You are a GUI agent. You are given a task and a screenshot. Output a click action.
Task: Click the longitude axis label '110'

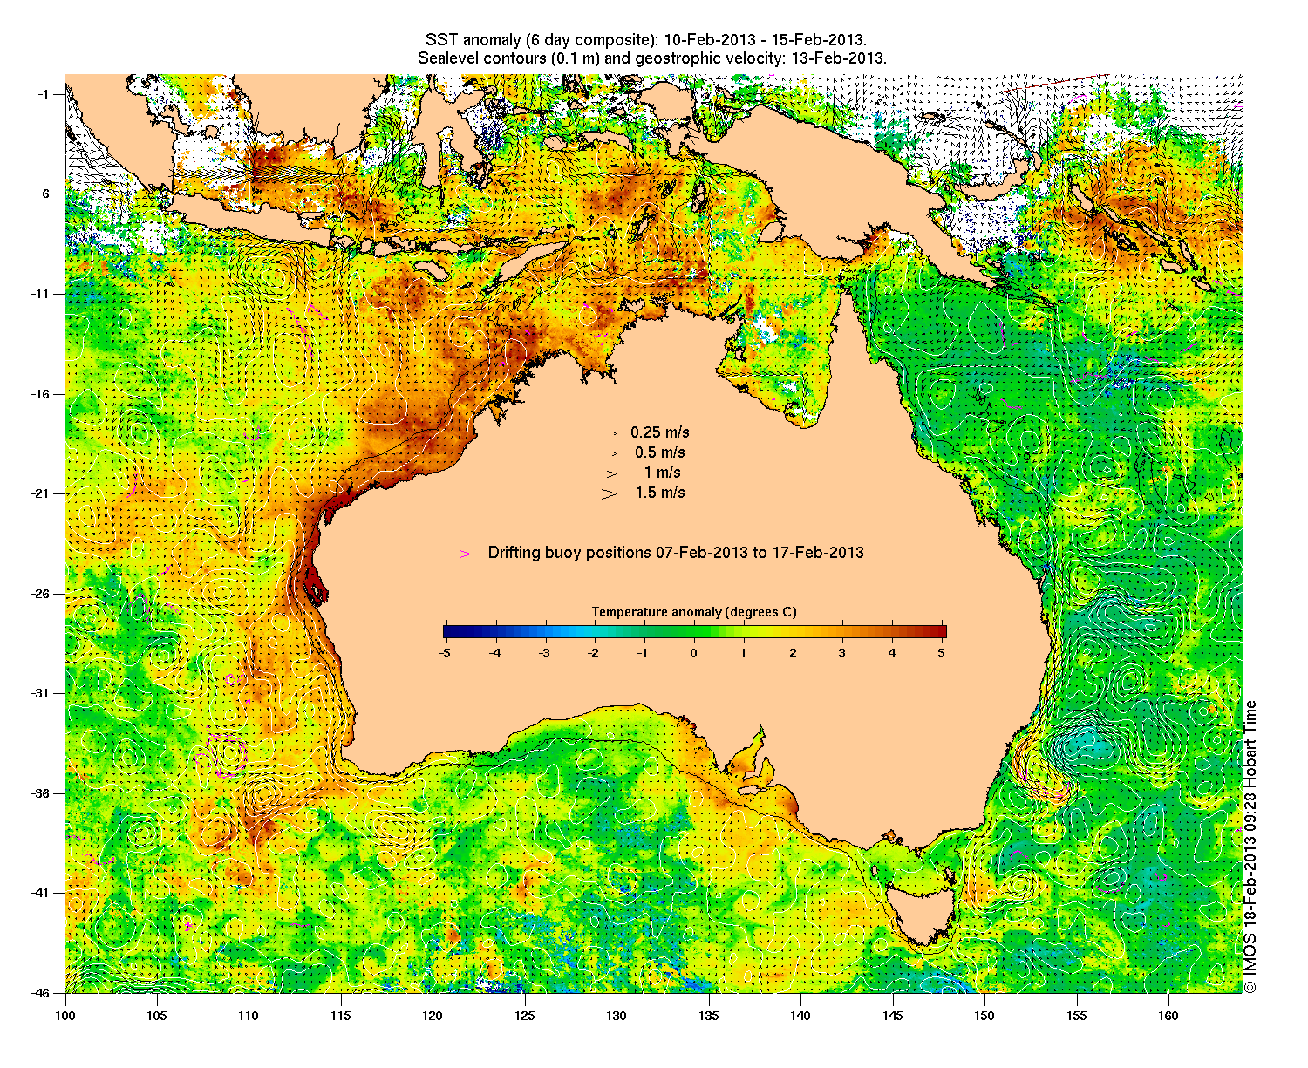click(x=249, y=1016)
